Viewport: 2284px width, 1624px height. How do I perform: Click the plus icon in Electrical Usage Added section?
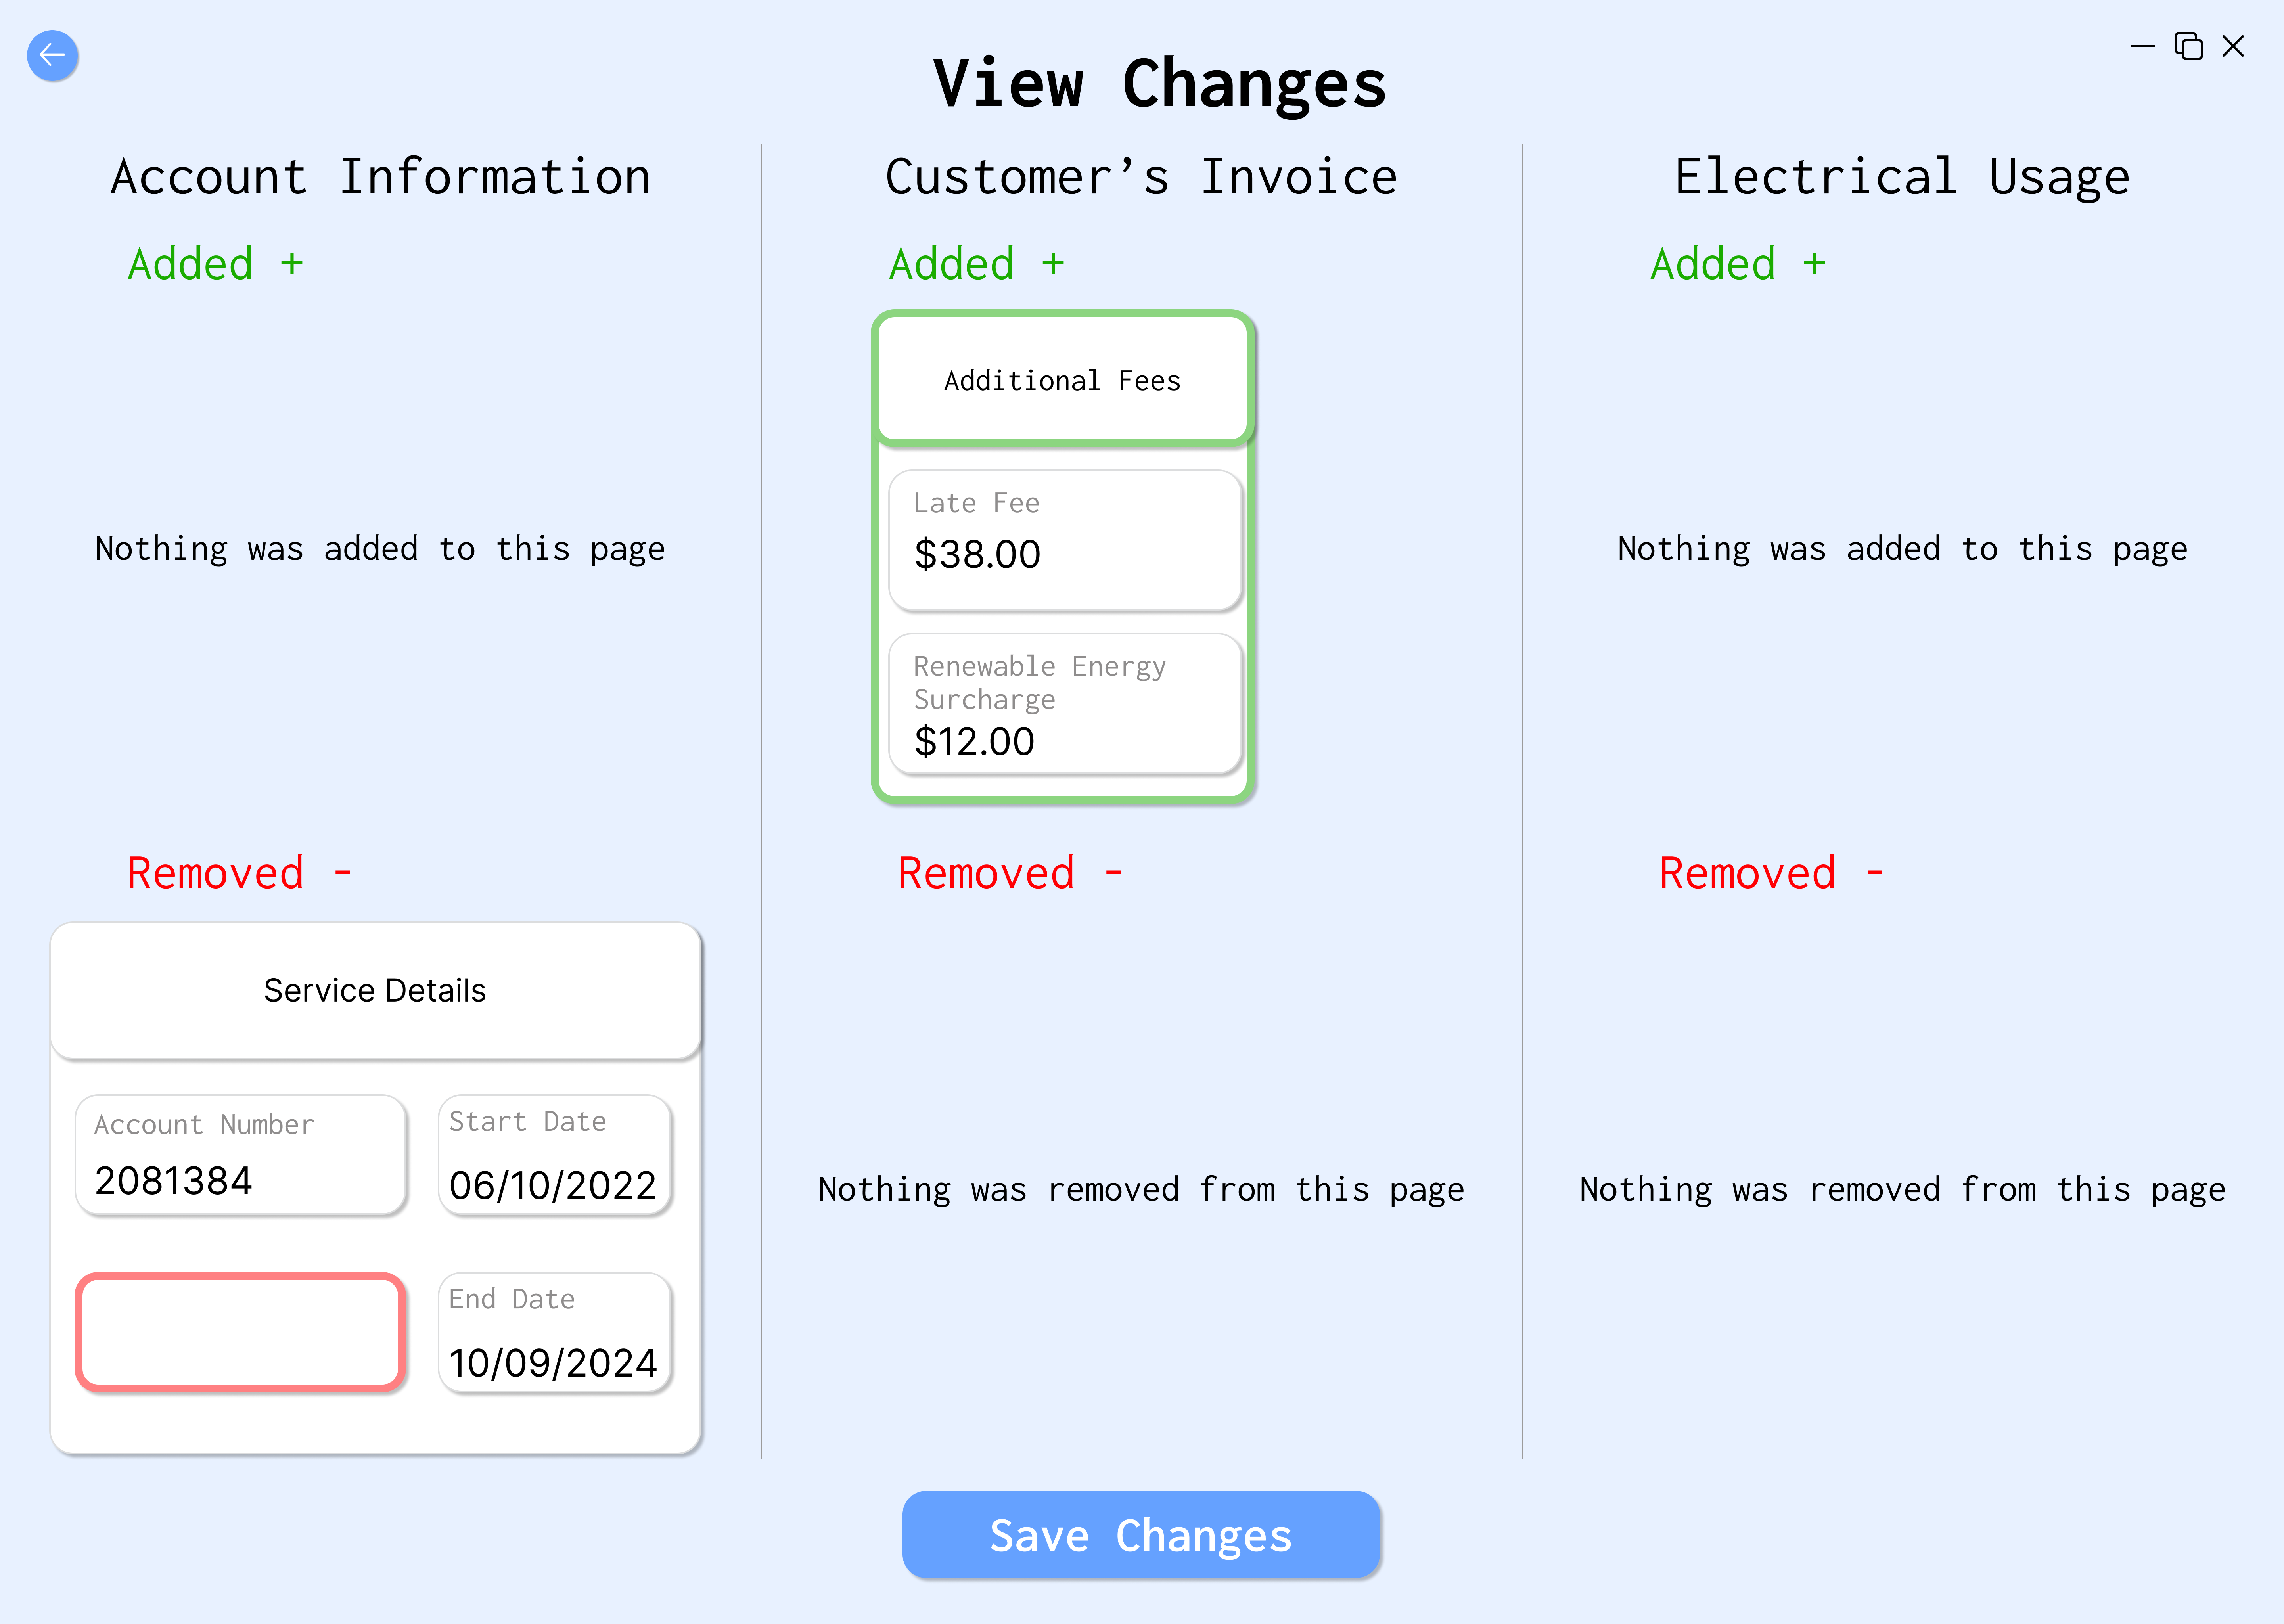click(x=1814, y=263)
